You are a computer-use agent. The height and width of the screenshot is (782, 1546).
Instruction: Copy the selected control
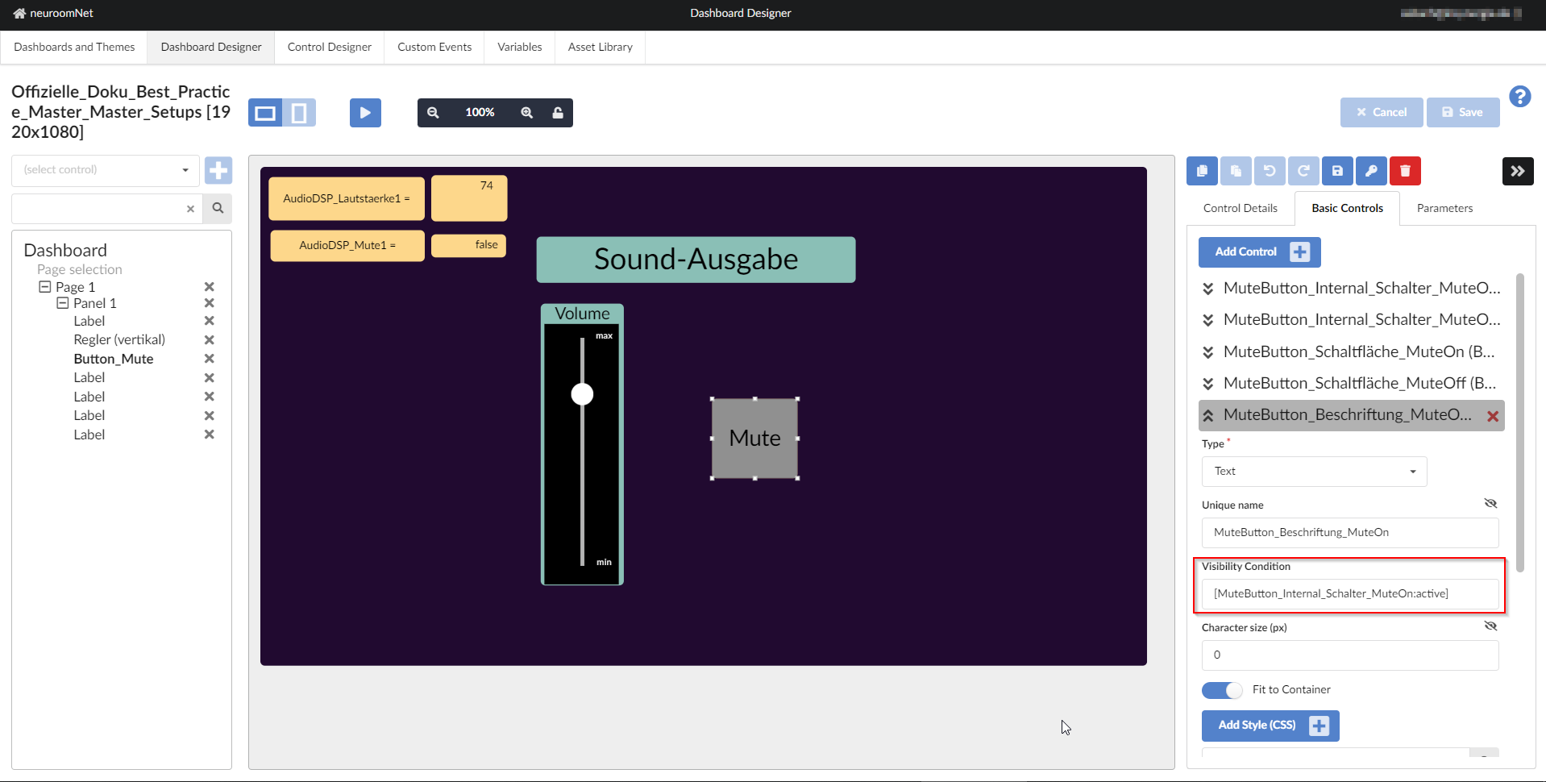(1202, 171)
